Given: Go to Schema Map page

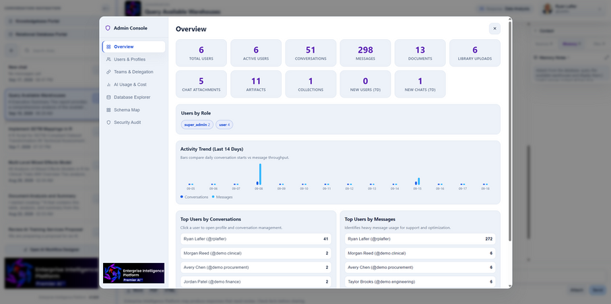Looking at the screenshot, I should tap(133, 110).
